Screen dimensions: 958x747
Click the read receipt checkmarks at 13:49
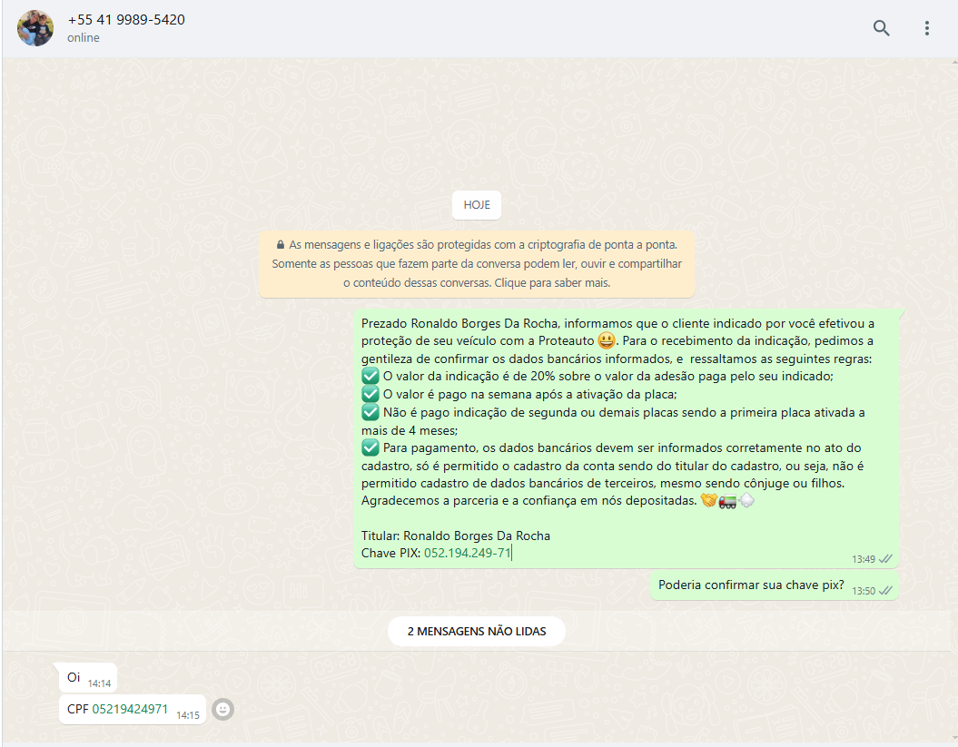click(884, 559)
